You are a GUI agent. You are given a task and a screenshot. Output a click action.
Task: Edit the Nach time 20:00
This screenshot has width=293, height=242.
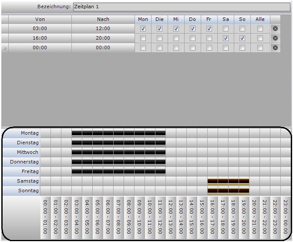point(103,38)
